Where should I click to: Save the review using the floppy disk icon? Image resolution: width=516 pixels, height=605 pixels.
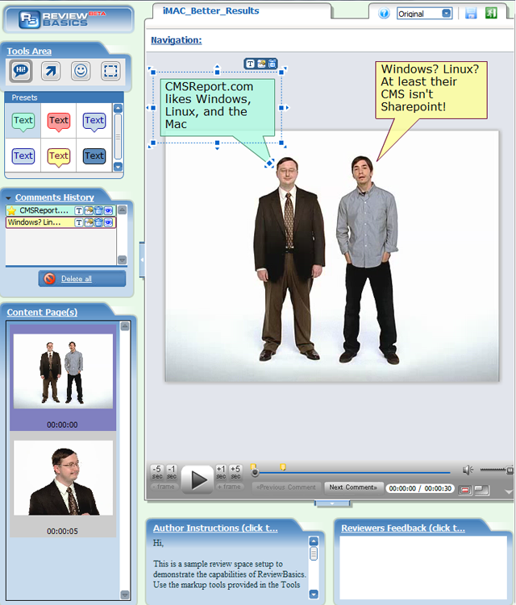tap(471, 14)
